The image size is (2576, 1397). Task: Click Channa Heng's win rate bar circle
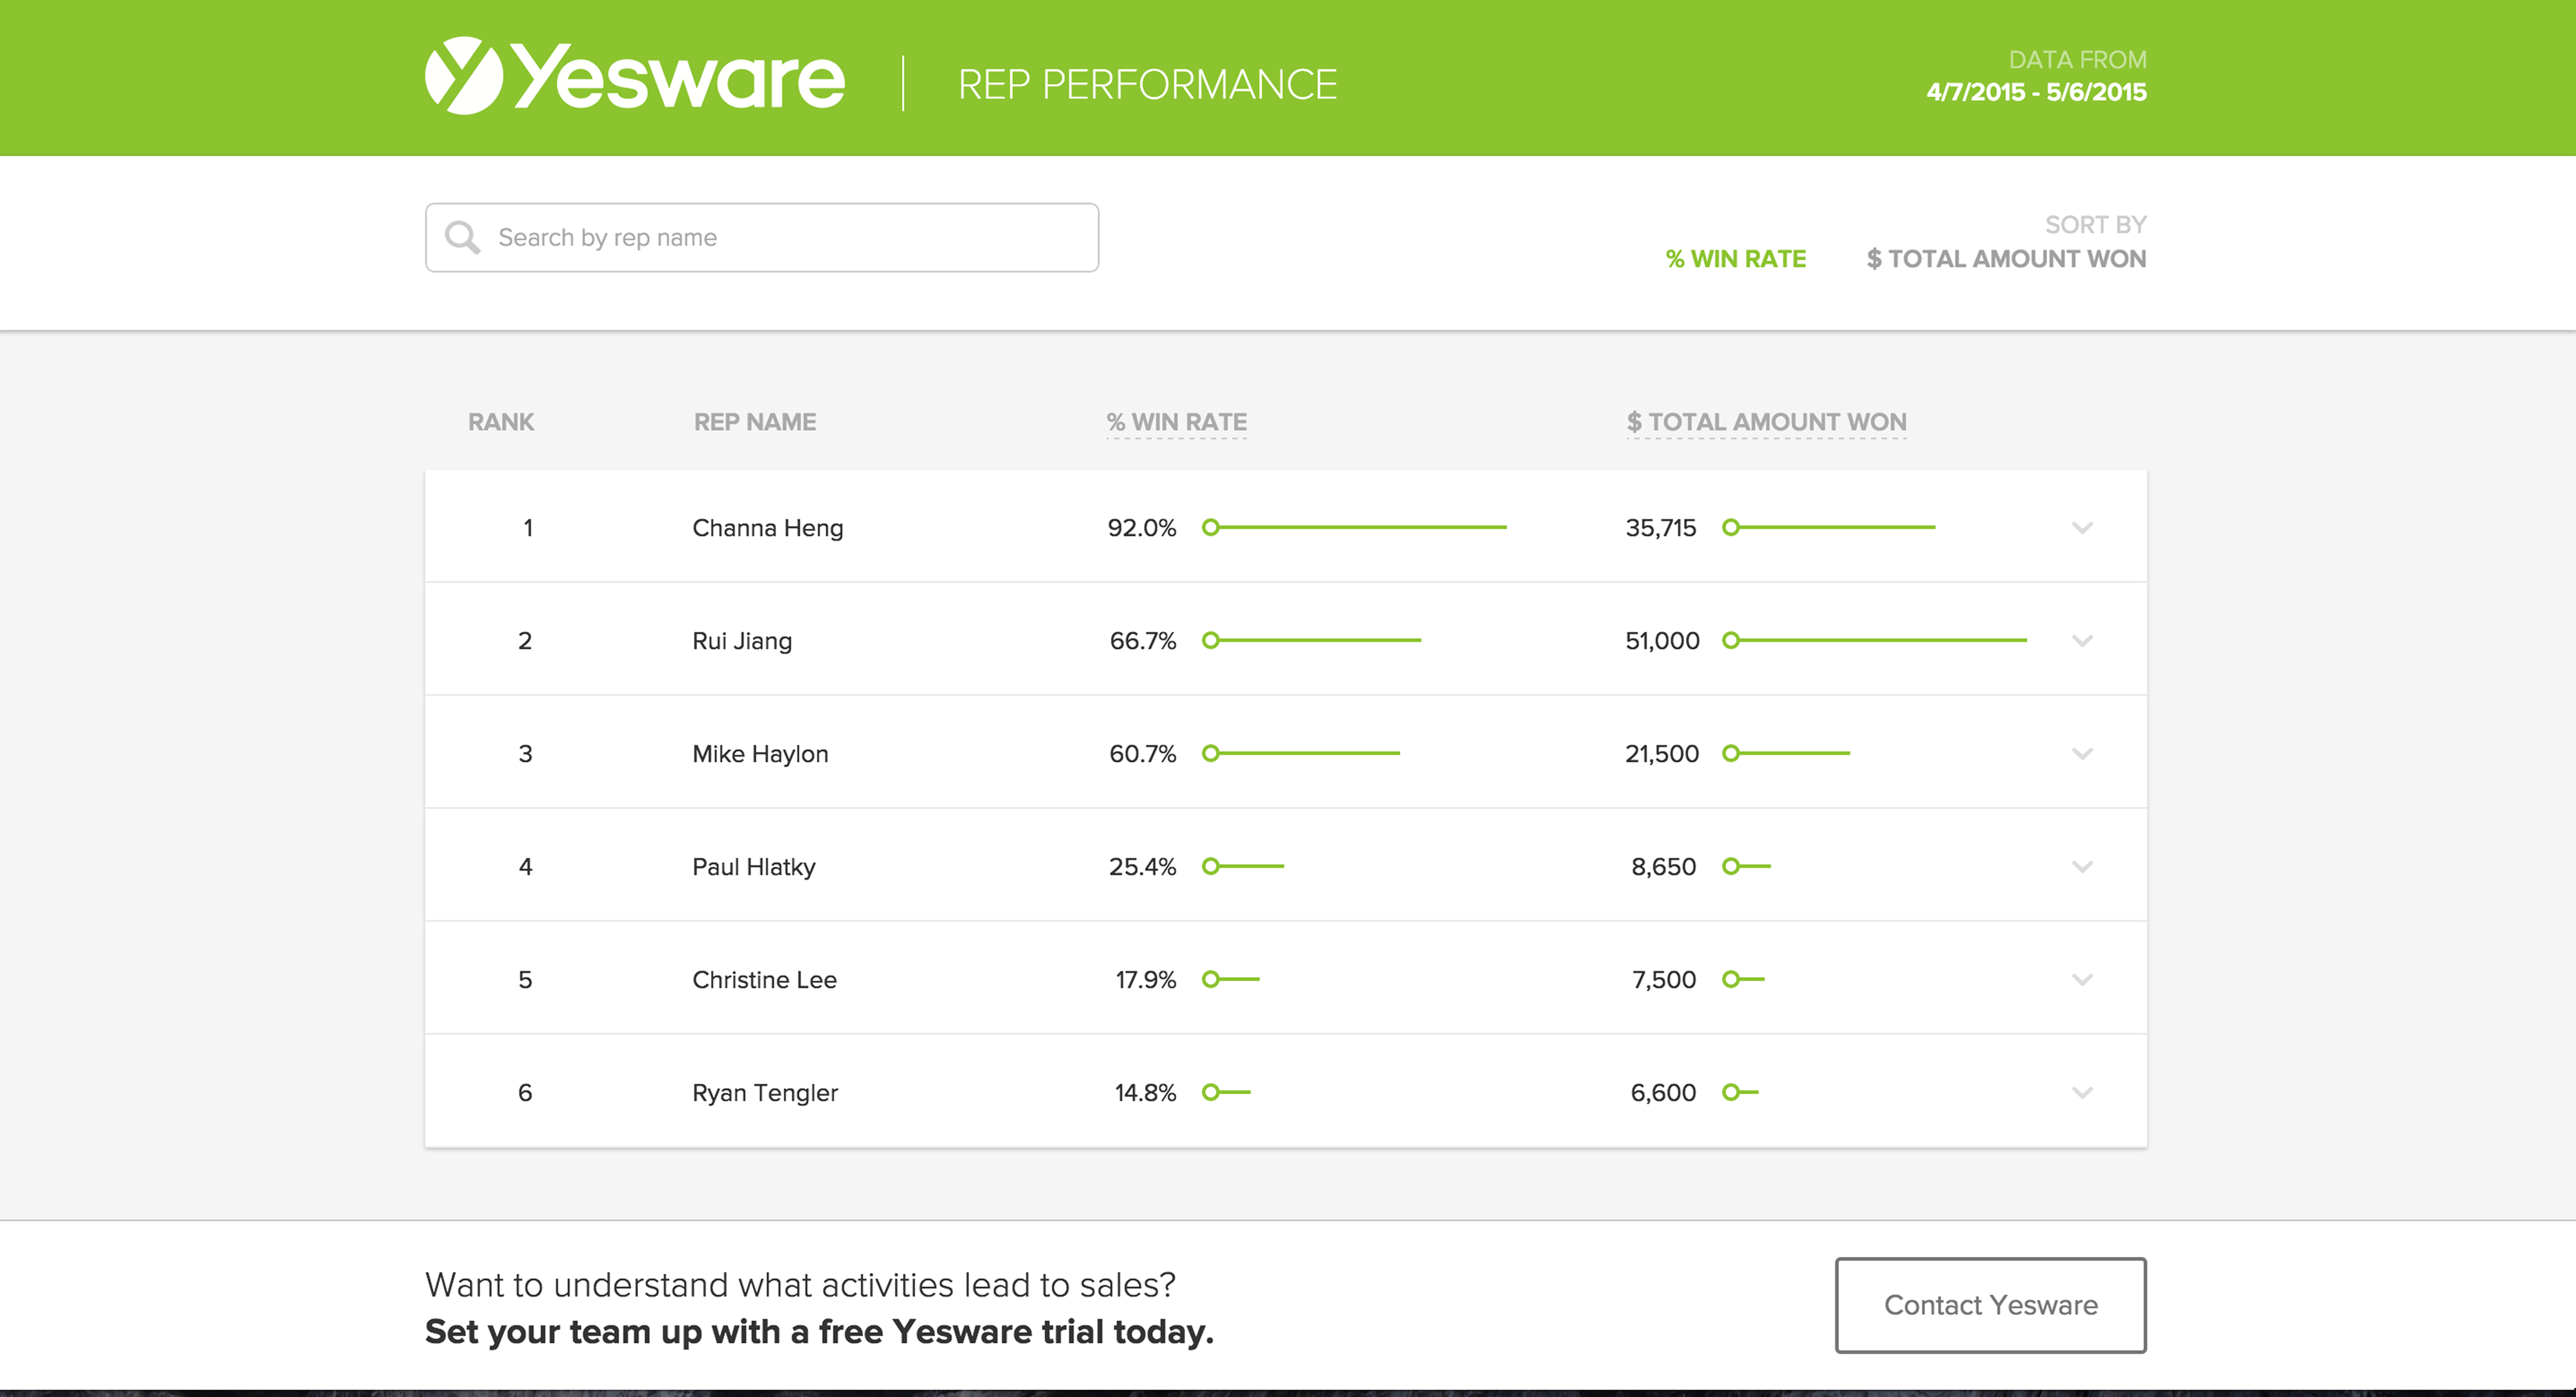1211,528
